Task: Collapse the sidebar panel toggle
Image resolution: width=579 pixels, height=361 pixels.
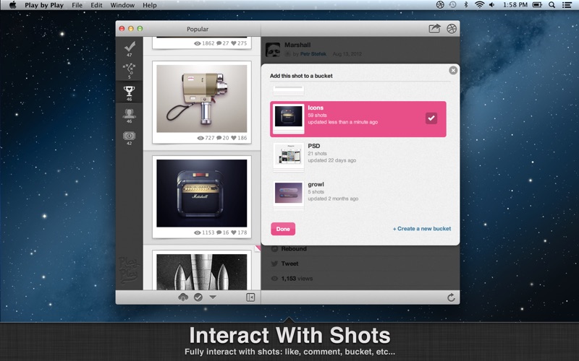Action: (x=250, y=297)
